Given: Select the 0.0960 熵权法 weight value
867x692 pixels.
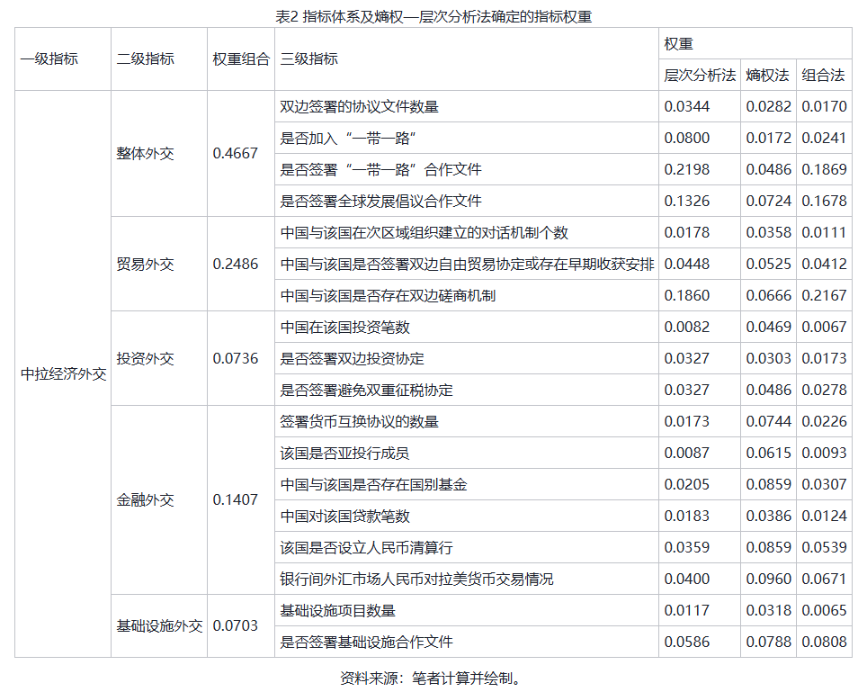Looking at the screenshot, I should [768, 579].
